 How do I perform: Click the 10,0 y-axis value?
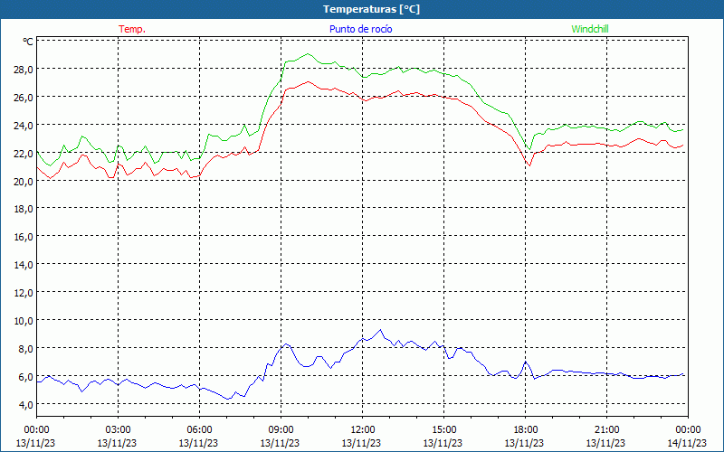[x=25, y=321]
